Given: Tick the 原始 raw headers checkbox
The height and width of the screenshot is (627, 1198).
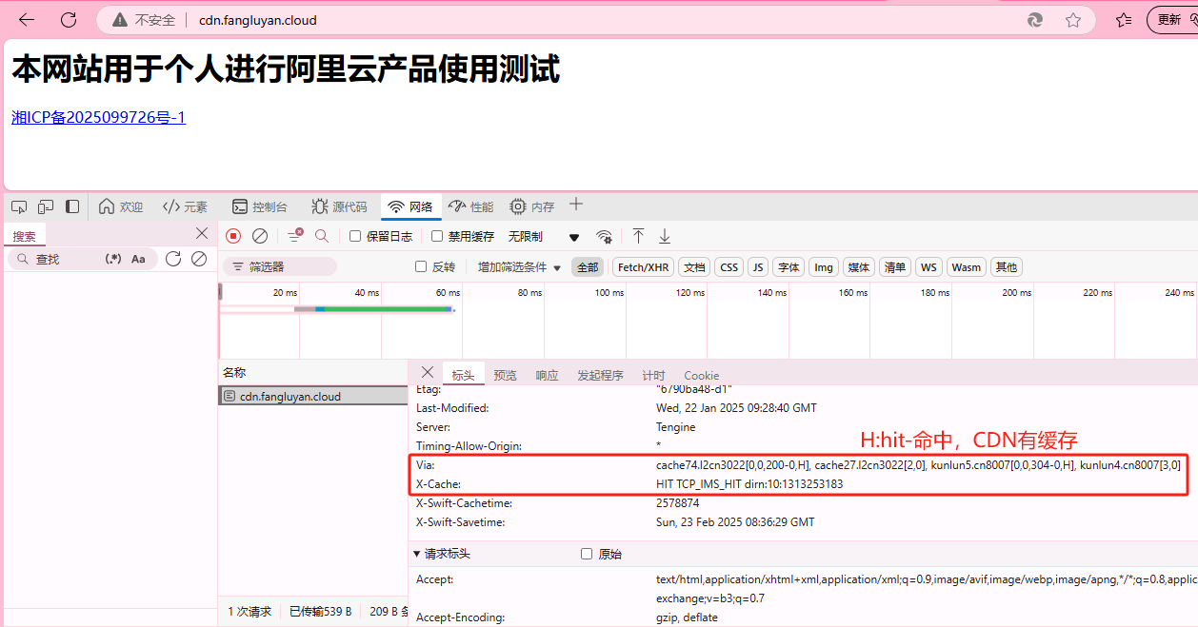Looking at the screenshot, I should coord(587,554).
